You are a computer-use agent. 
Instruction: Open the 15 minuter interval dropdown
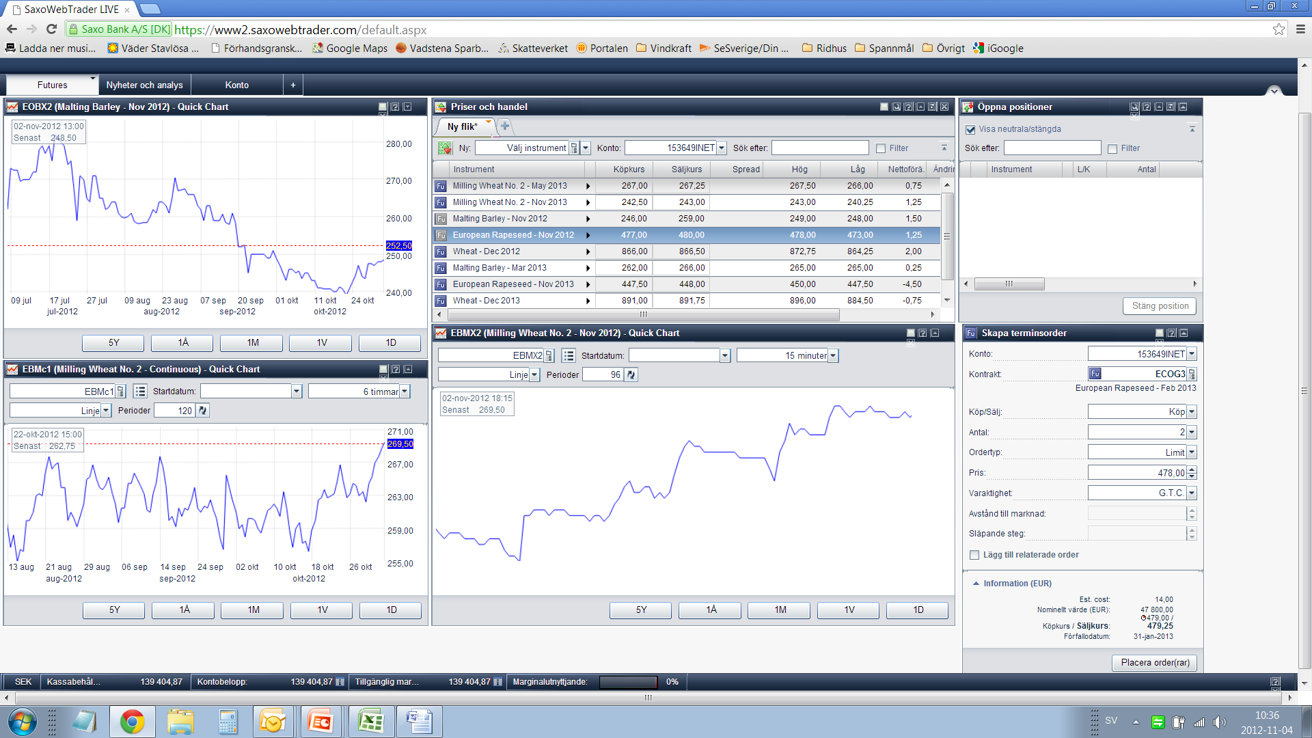coord(833,356)
